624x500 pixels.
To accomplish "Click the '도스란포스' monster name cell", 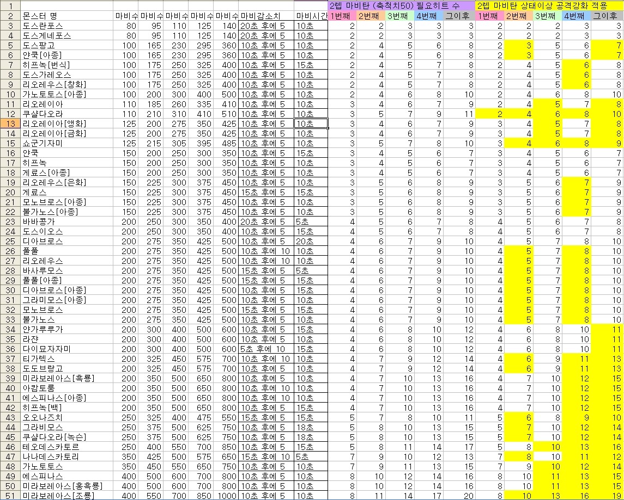I will pos(43,26).
